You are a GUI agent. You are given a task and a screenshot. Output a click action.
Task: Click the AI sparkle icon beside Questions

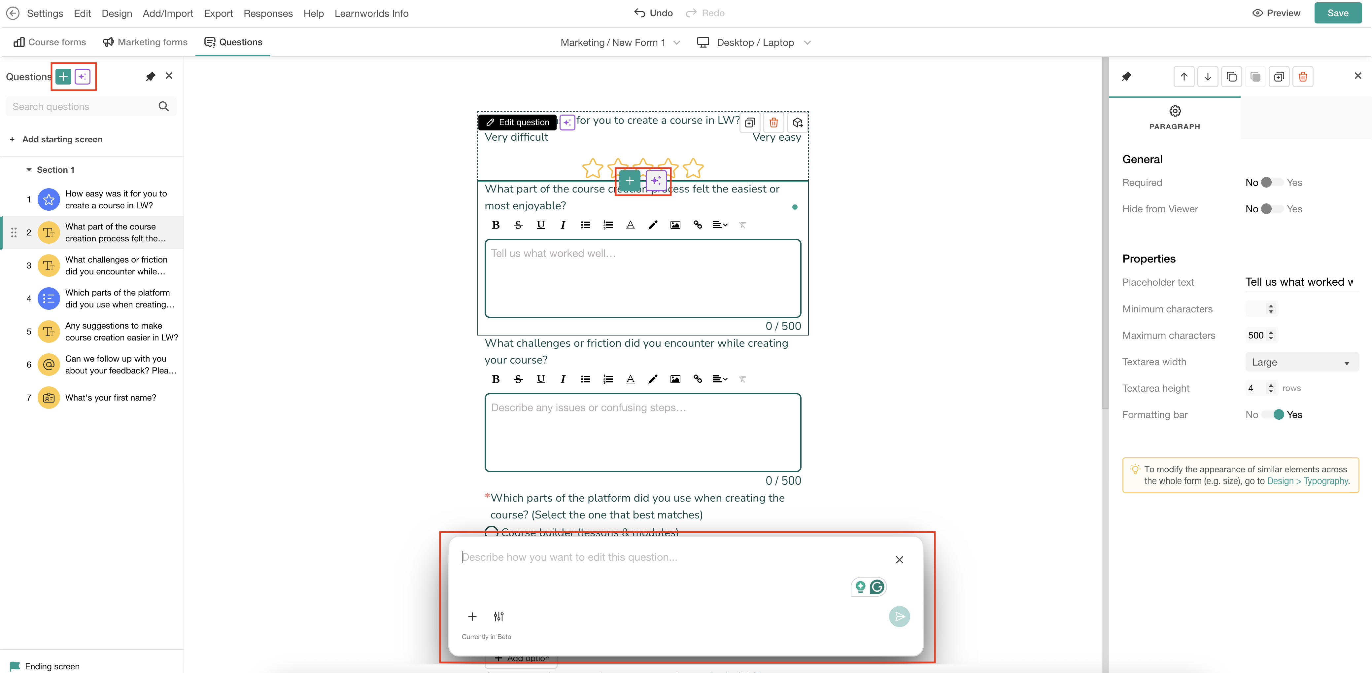click(x=83, y=77)
